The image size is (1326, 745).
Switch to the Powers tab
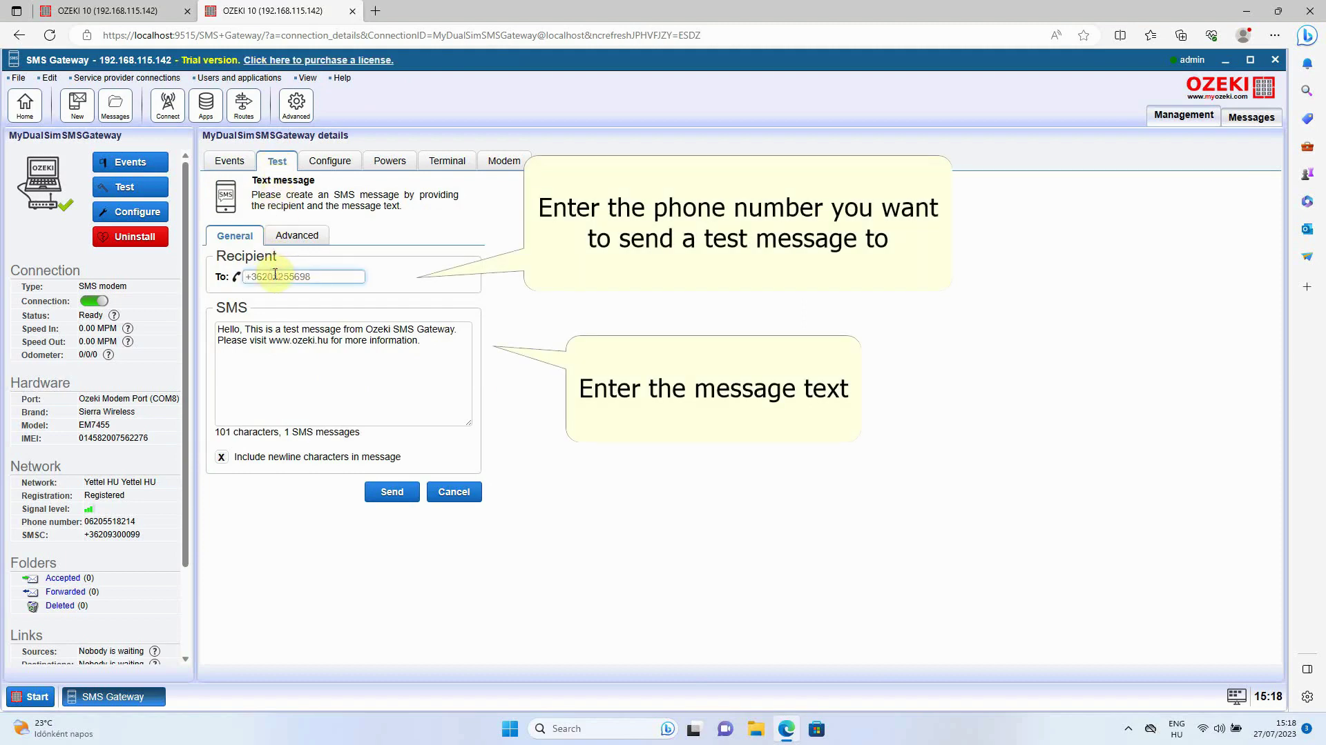(x=390, y=161)
